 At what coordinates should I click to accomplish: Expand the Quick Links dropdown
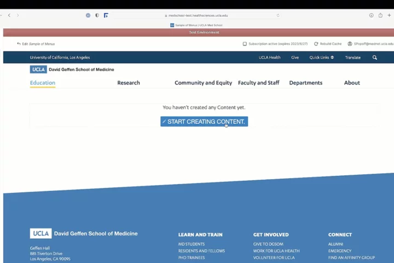(x=322, y=58)
